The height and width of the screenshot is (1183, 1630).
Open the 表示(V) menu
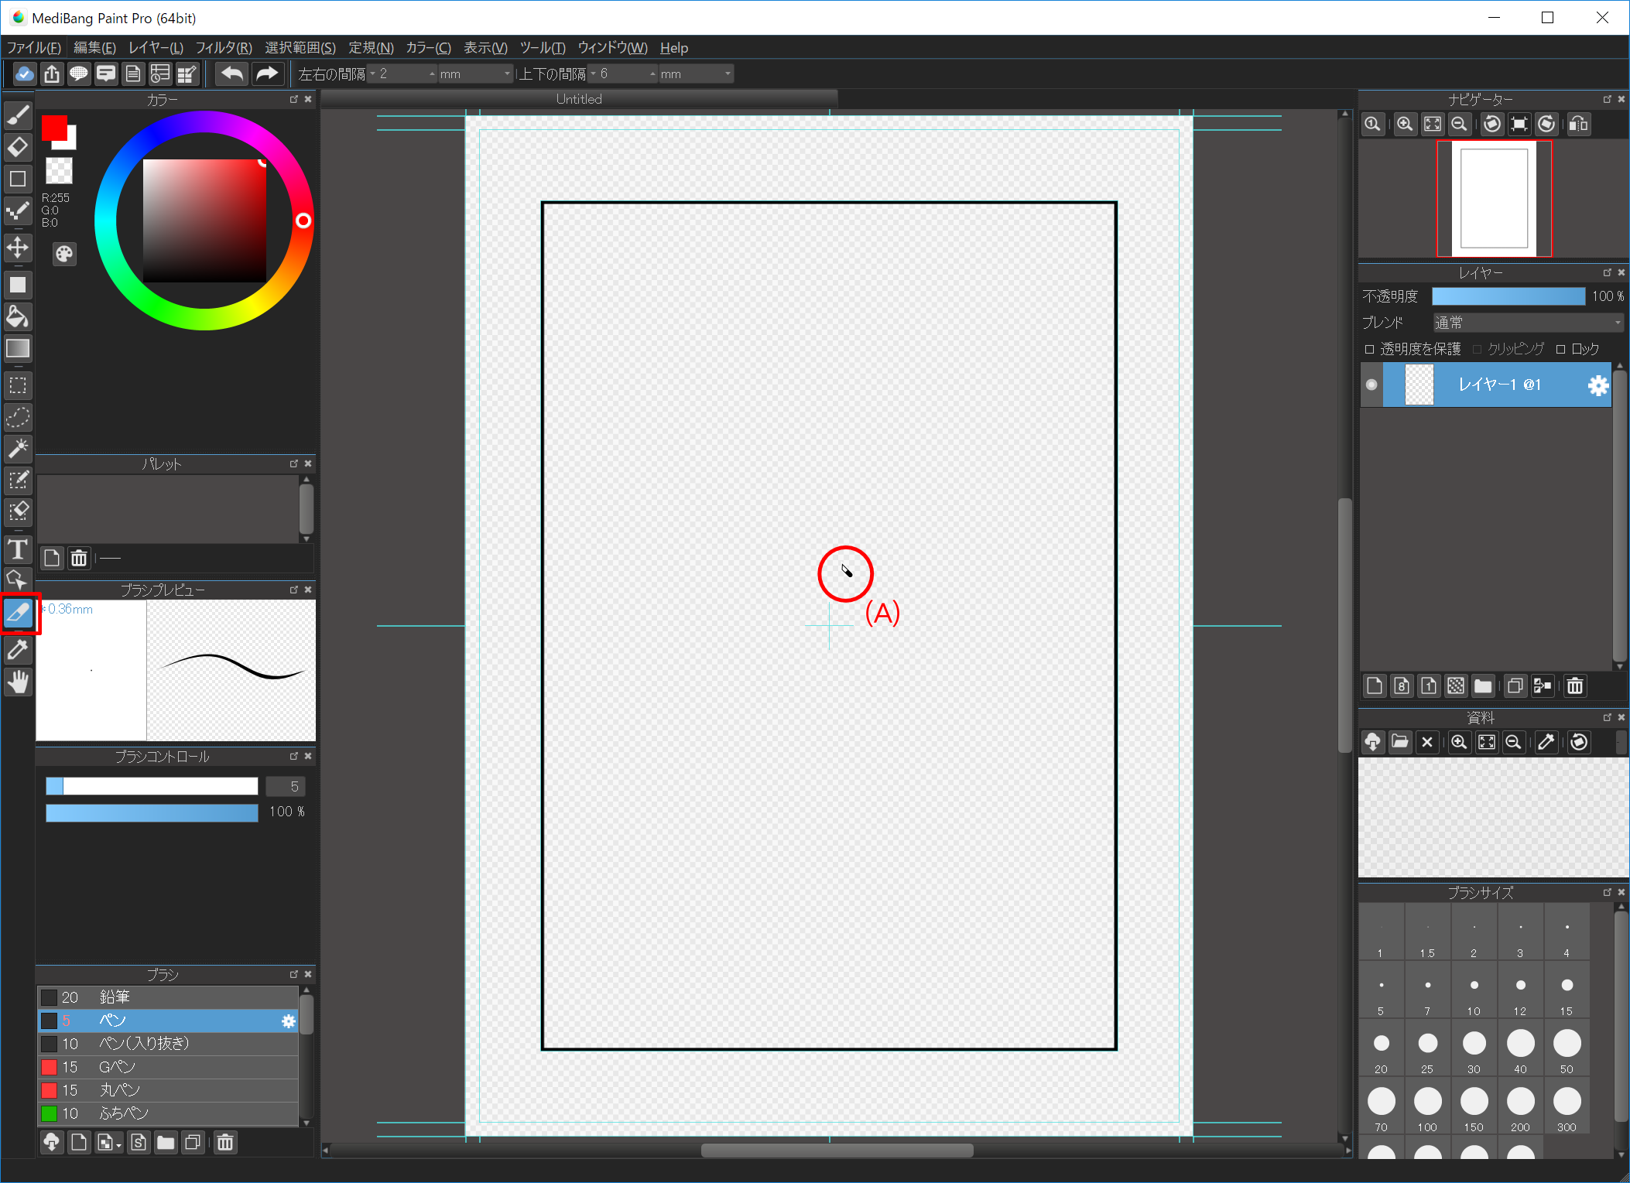pyautogui.click(x=485, y=48)
